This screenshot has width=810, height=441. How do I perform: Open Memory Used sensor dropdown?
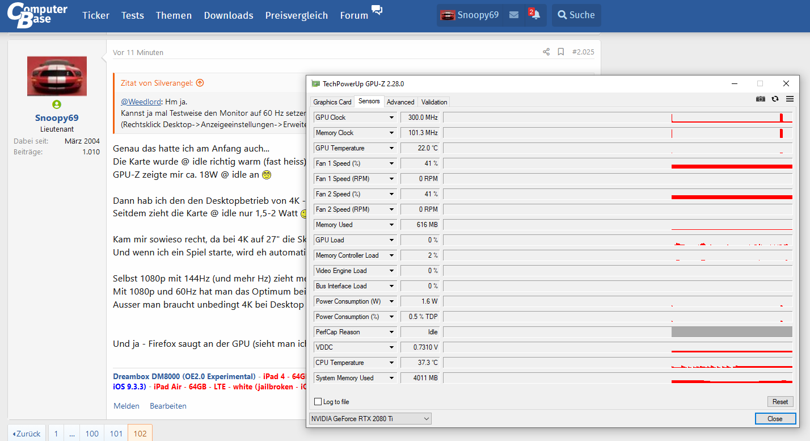click(391, 225)
